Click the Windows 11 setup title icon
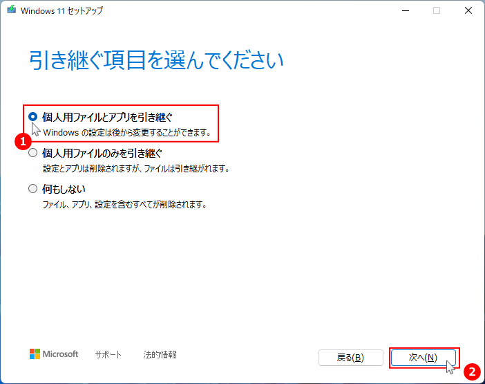The image size is (485, 384). click(12, 10)
